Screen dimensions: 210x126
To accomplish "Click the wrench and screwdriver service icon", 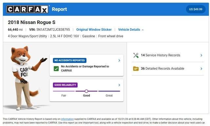I will [136, 55].
